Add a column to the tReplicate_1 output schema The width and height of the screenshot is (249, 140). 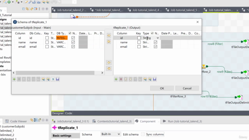coord(116,79)
